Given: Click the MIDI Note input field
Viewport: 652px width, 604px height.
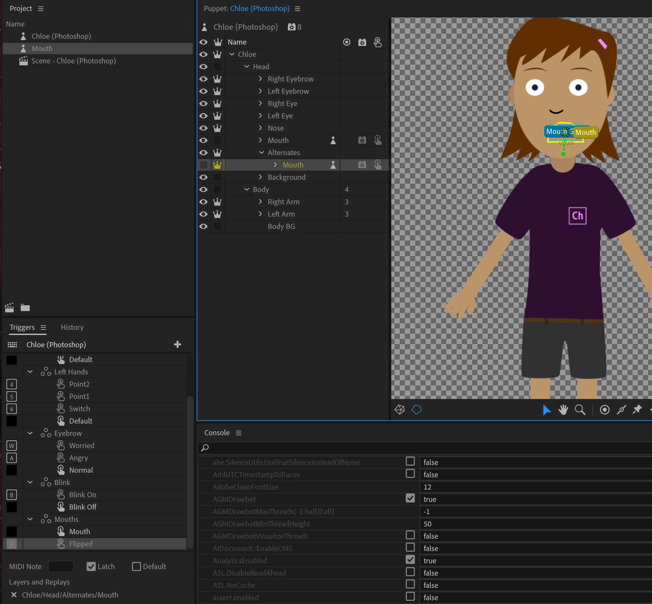Looking at the screenshot, I should tap(61, 566).
